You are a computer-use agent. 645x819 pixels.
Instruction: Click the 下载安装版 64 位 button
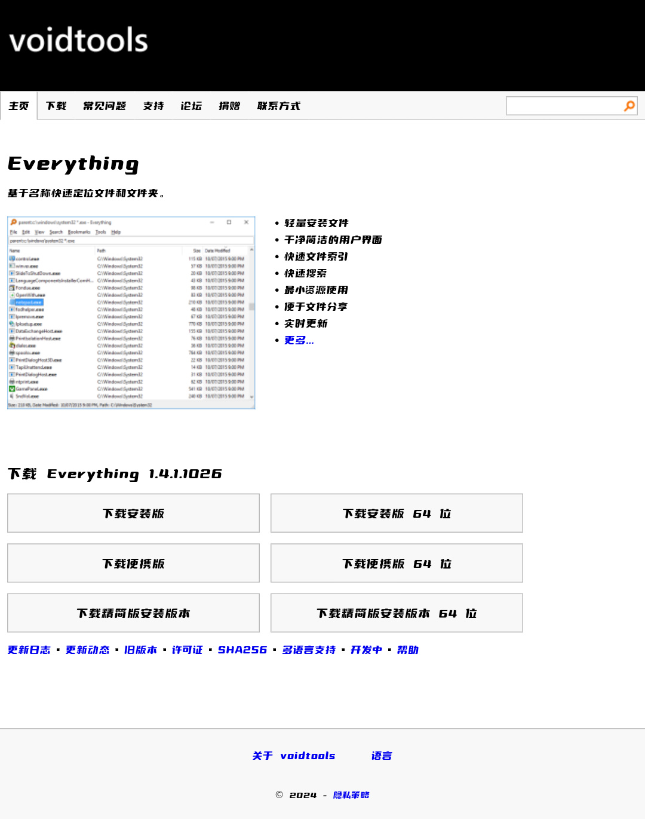click(x=397, y=513)
